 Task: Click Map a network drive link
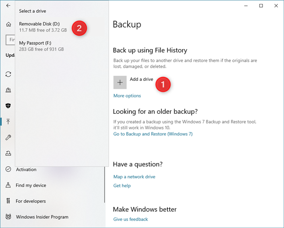pyautogui.click(x=134, y=177)
